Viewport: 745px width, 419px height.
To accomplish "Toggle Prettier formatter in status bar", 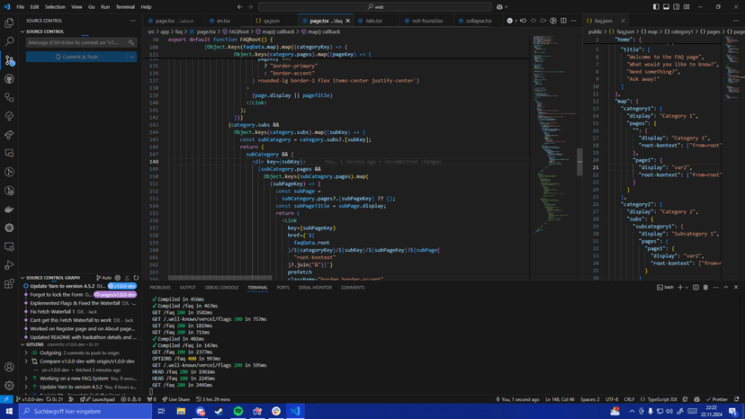I will [x=719, y=399].
